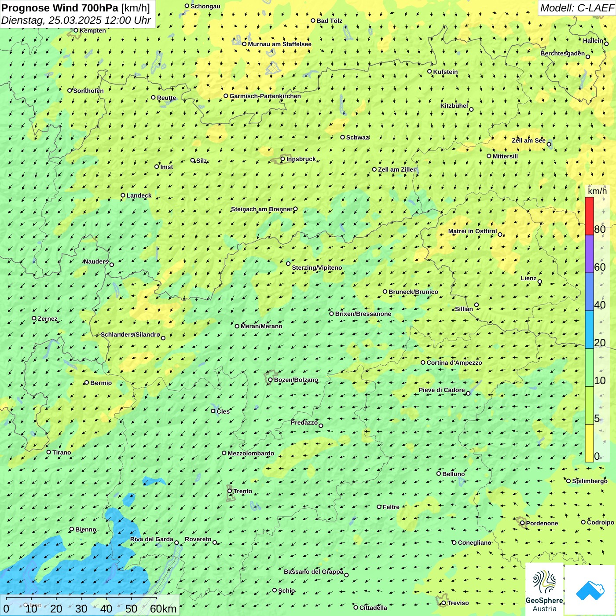Screen dimensions: 616x616
Task: Click the 'Matrei in Osttirol' label
Action: click(473, 231)
